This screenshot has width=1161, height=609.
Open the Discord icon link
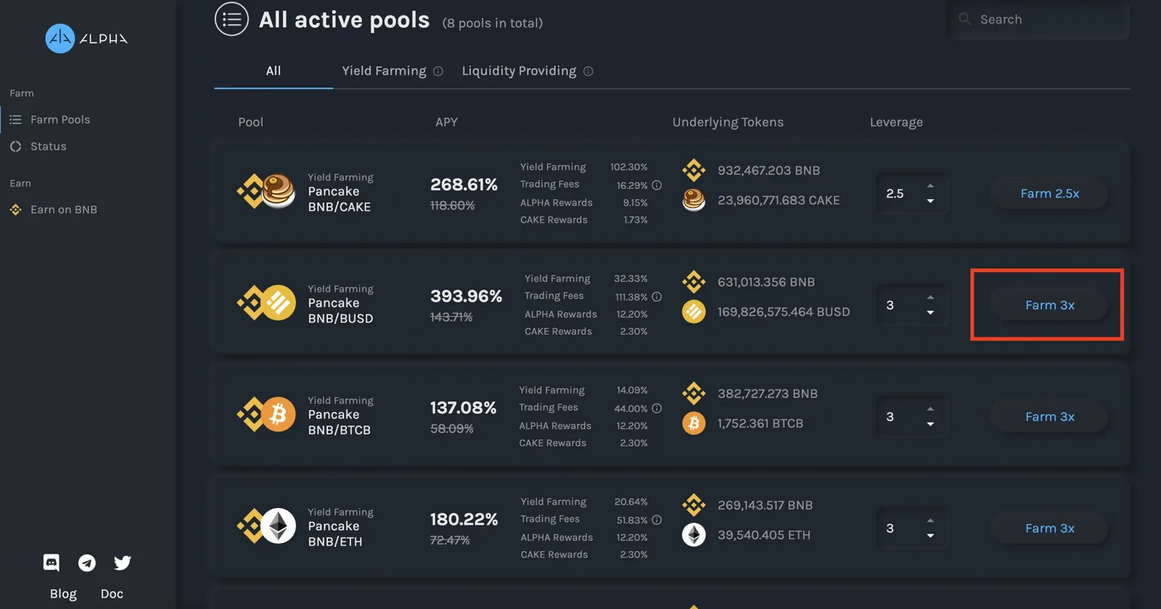click(52, 563)
